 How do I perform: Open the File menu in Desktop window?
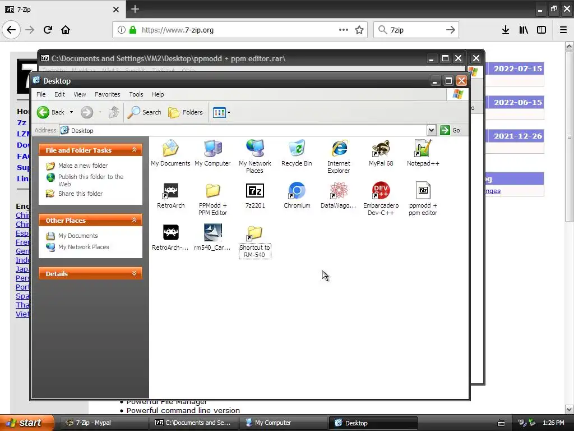click(x=41, y=94)
